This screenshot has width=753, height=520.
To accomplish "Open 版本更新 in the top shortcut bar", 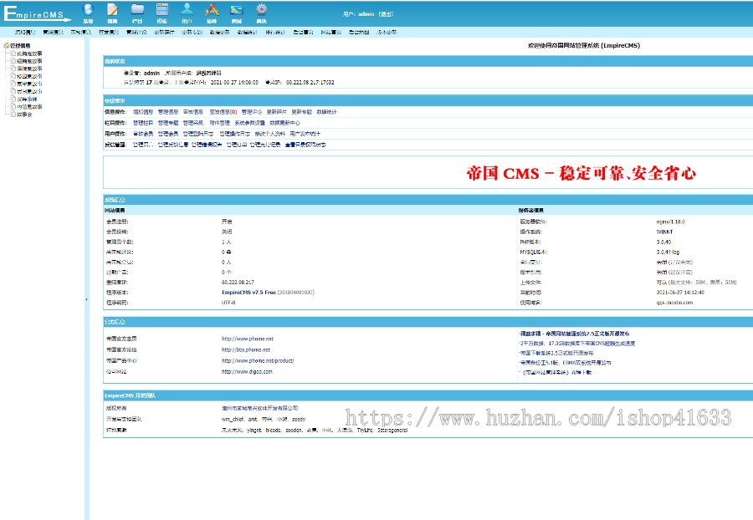I will pyautogui.click(x=387, y=32).
